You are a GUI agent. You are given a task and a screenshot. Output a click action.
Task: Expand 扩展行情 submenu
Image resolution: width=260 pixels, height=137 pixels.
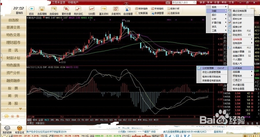[217, 23]
